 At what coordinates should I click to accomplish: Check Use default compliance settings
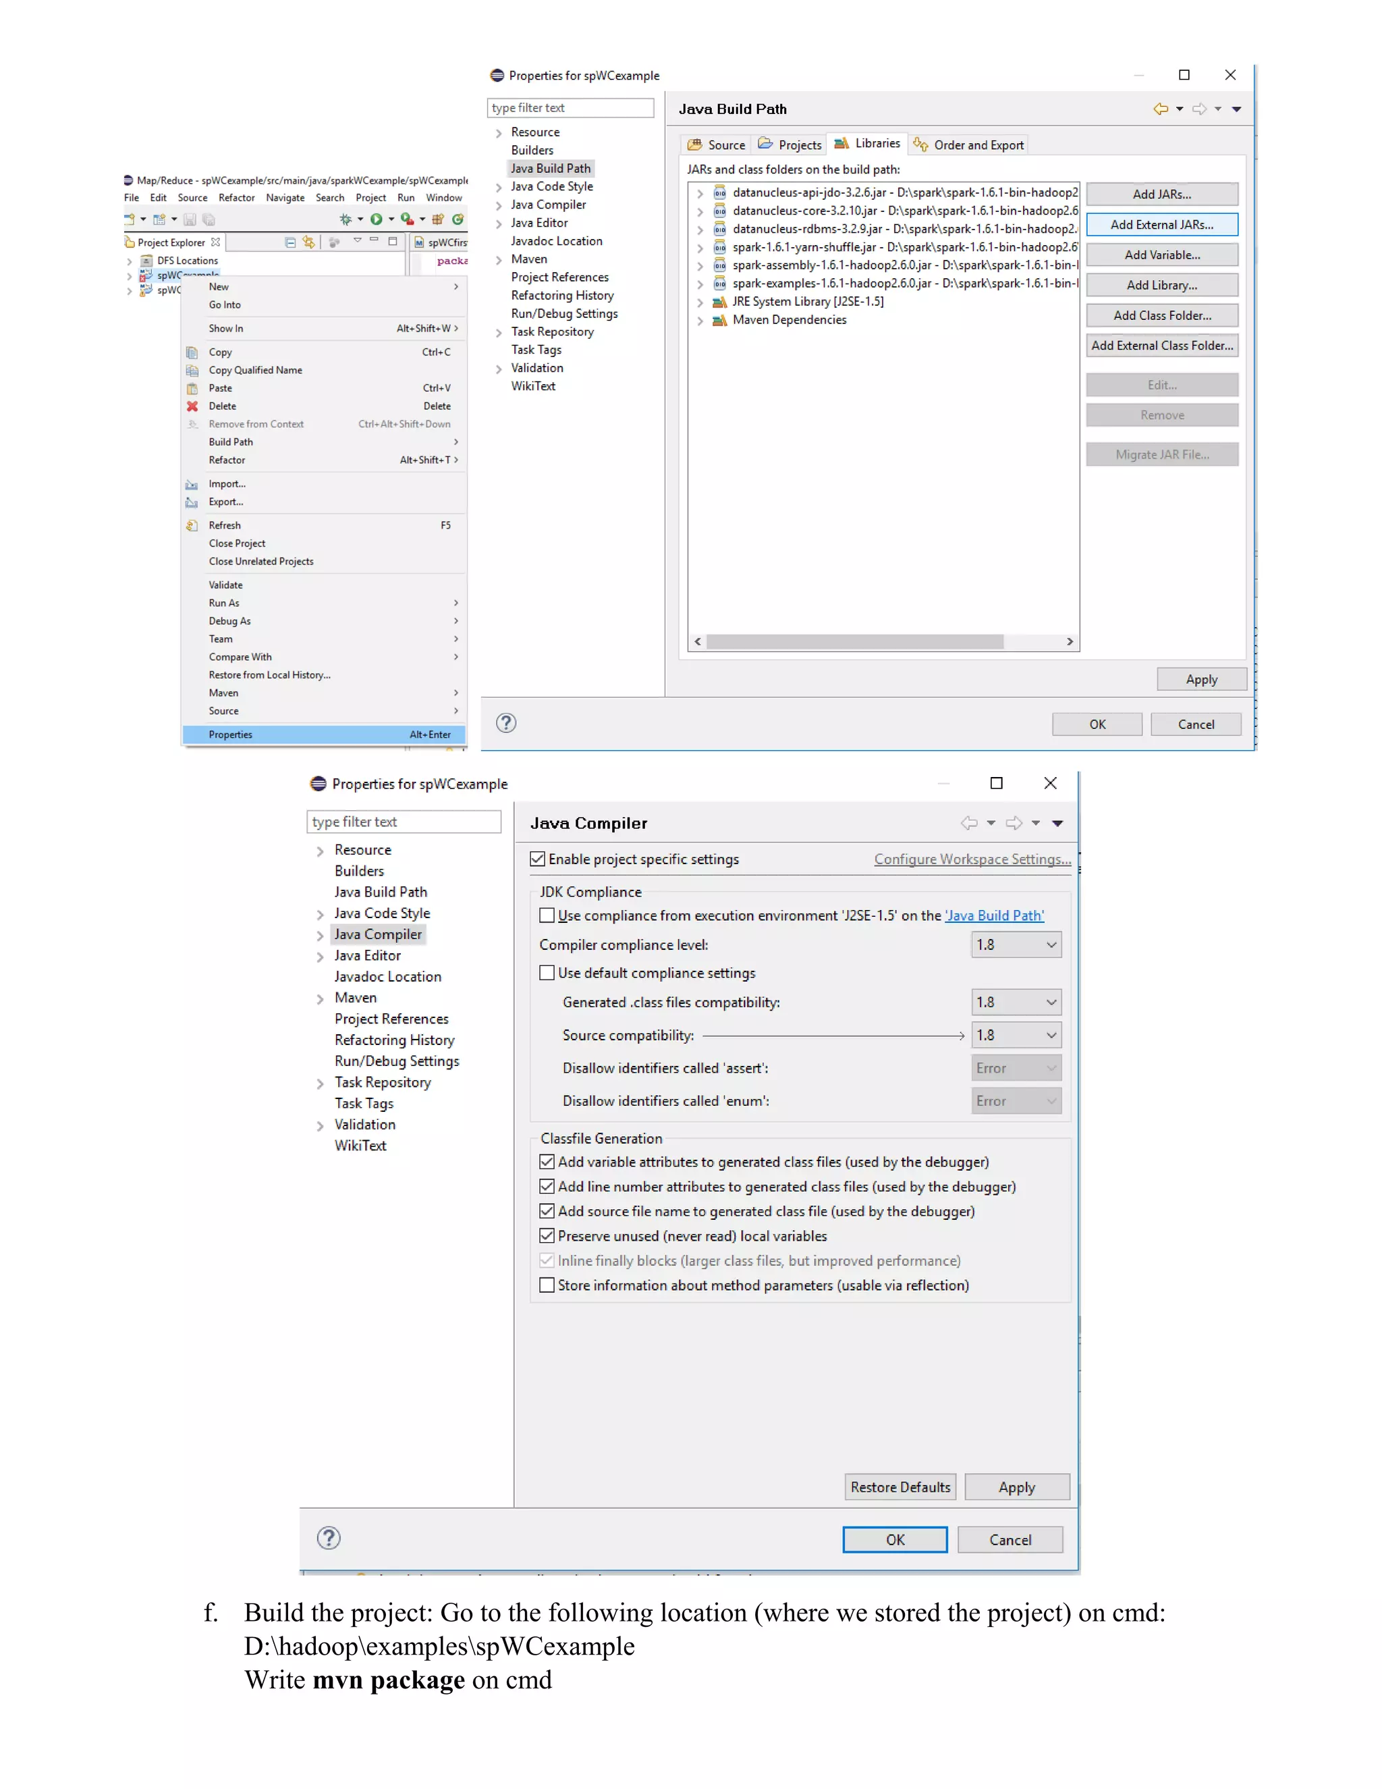point(547,973)
